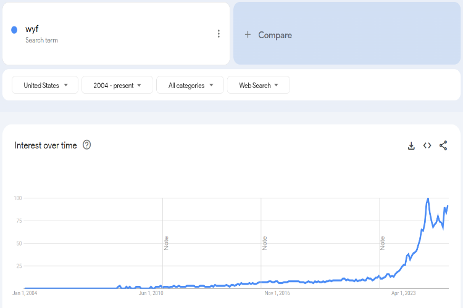Download the chart data as CSV
Screen dimensions: 463x308
click(x=411, y=146)
